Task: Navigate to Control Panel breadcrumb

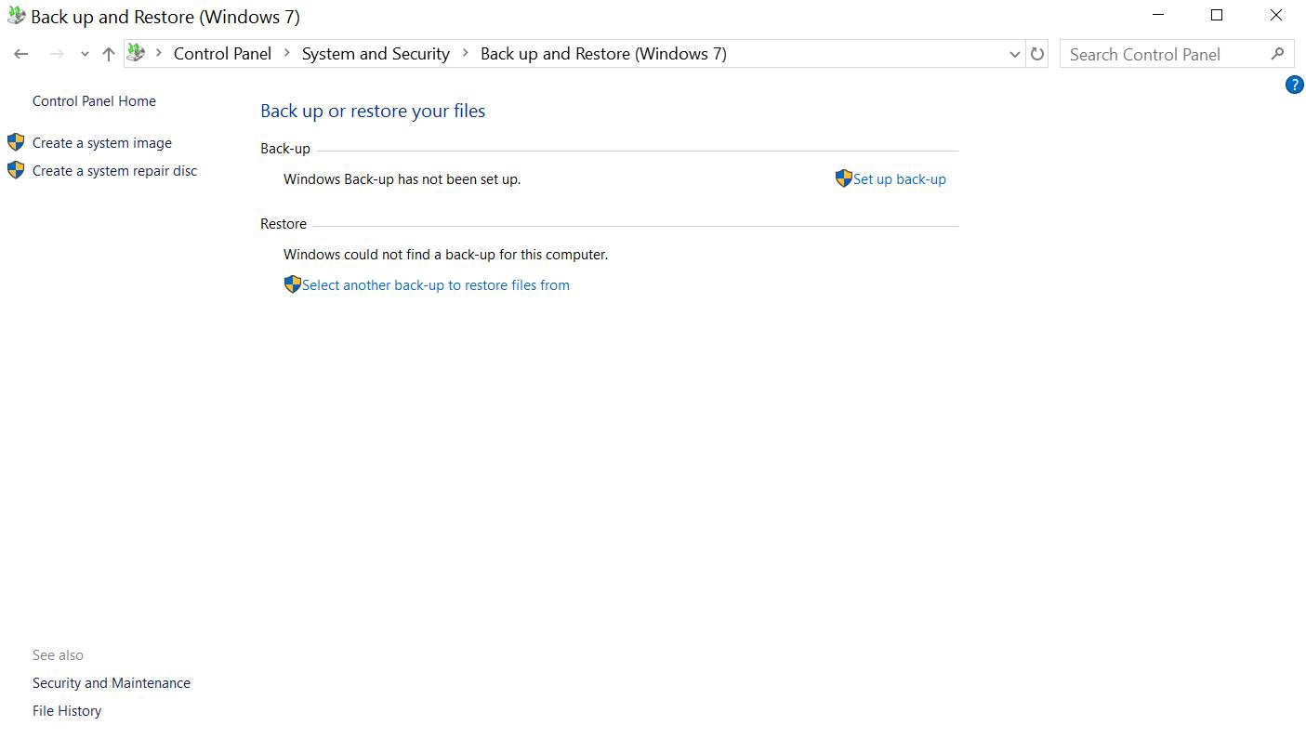Action: (x=222, y=54)
